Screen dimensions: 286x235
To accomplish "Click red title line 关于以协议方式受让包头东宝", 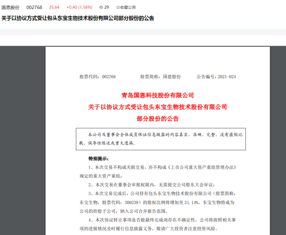I will (158, 107).
